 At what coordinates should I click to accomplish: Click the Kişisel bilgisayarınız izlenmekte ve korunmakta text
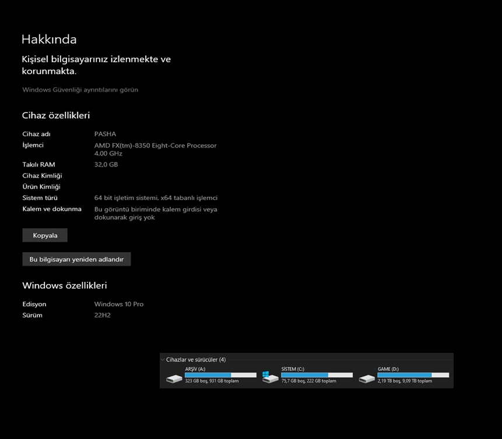[96, 65]
